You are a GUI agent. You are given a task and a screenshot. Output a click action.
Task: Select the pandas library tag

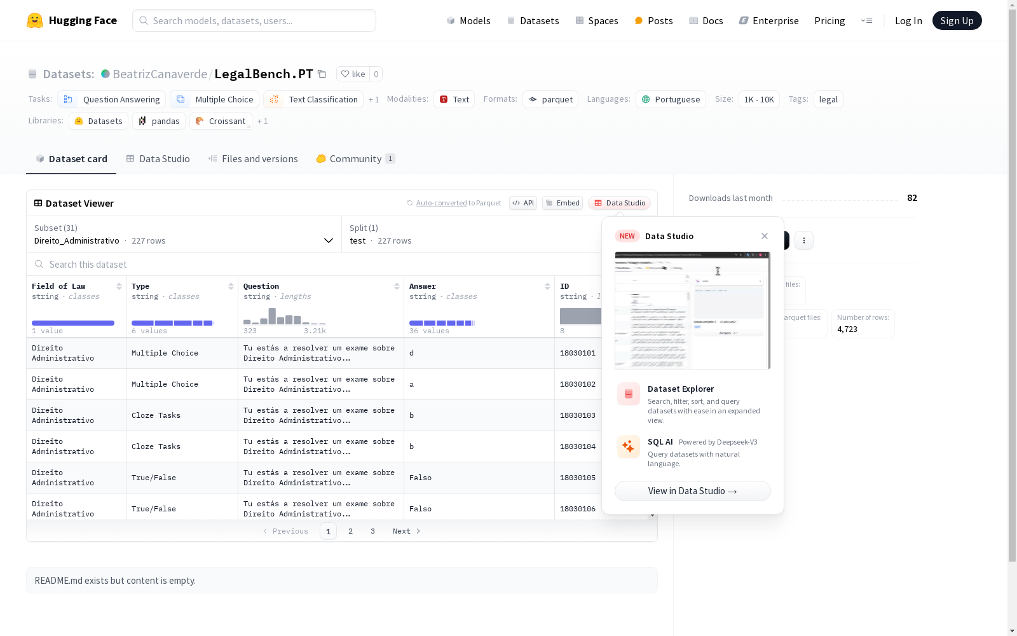(x=159, y=121)
